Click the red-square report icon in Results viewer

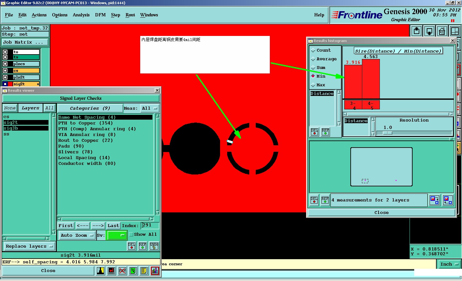(111, 271)
